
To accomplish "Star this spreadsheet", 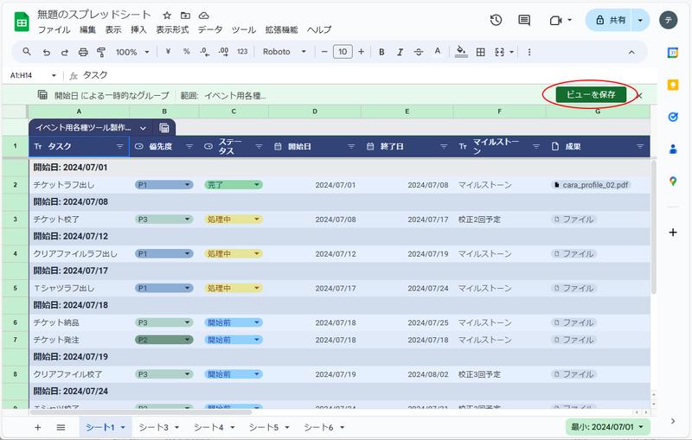I will (x=166, y=16).
